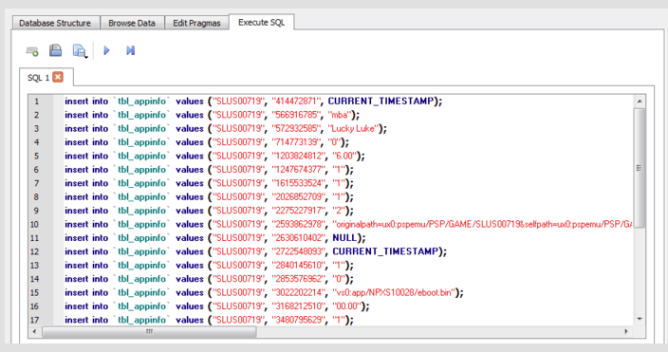Place cursor in line 3 Lucky Luke
Viewport: 668px width, 352px height.
point(353,129)
